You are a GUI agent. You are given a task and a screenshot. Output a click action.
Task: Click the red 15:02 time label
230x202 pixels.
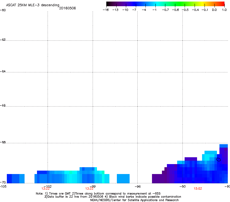pyautogui.click(x=198, y=189)
